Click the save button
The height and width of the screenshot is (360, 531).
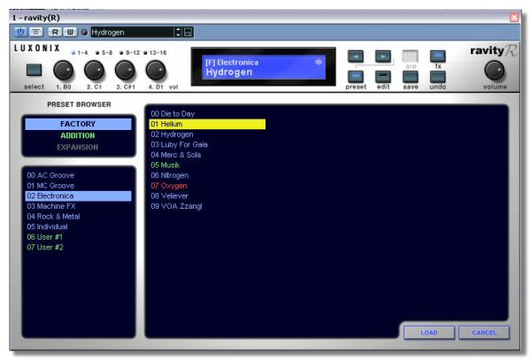tap(411, 77)
